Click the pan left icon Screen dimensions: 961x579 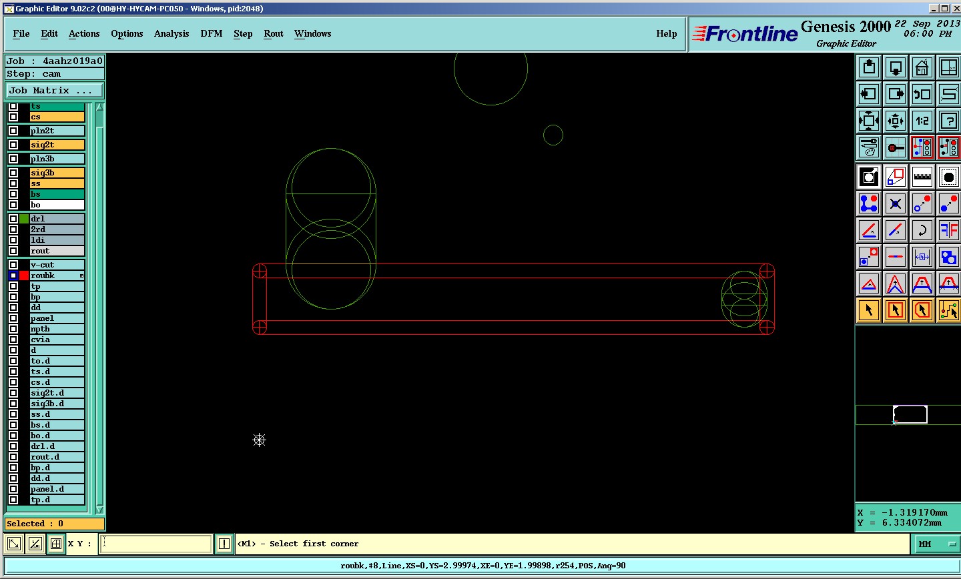[x=869, y=94]
